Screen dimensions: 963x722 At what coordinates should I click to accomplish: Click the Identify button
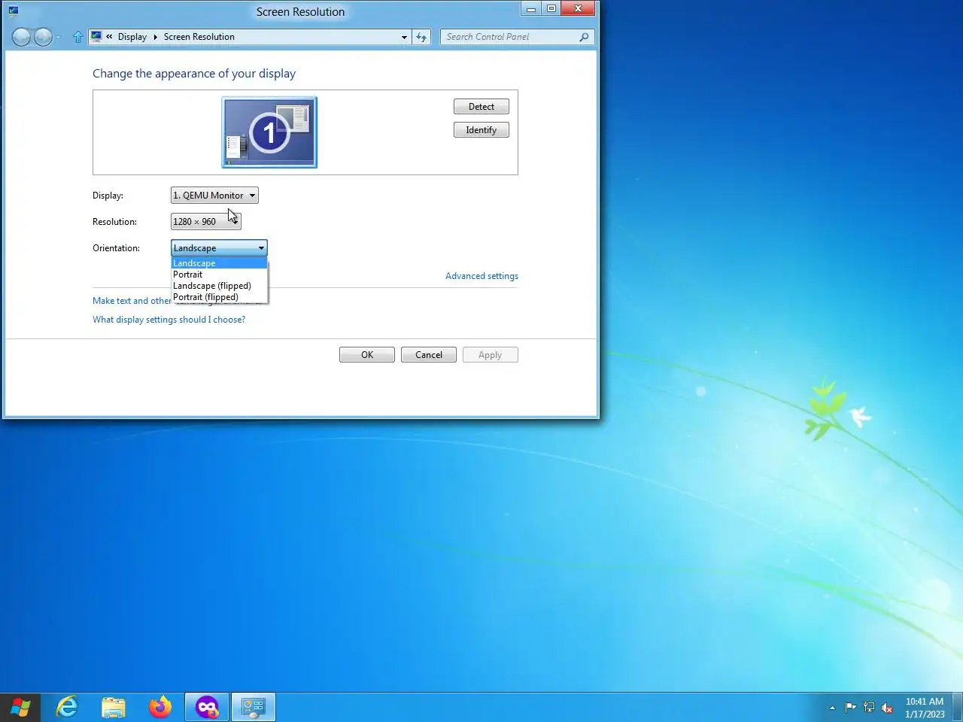481,130
